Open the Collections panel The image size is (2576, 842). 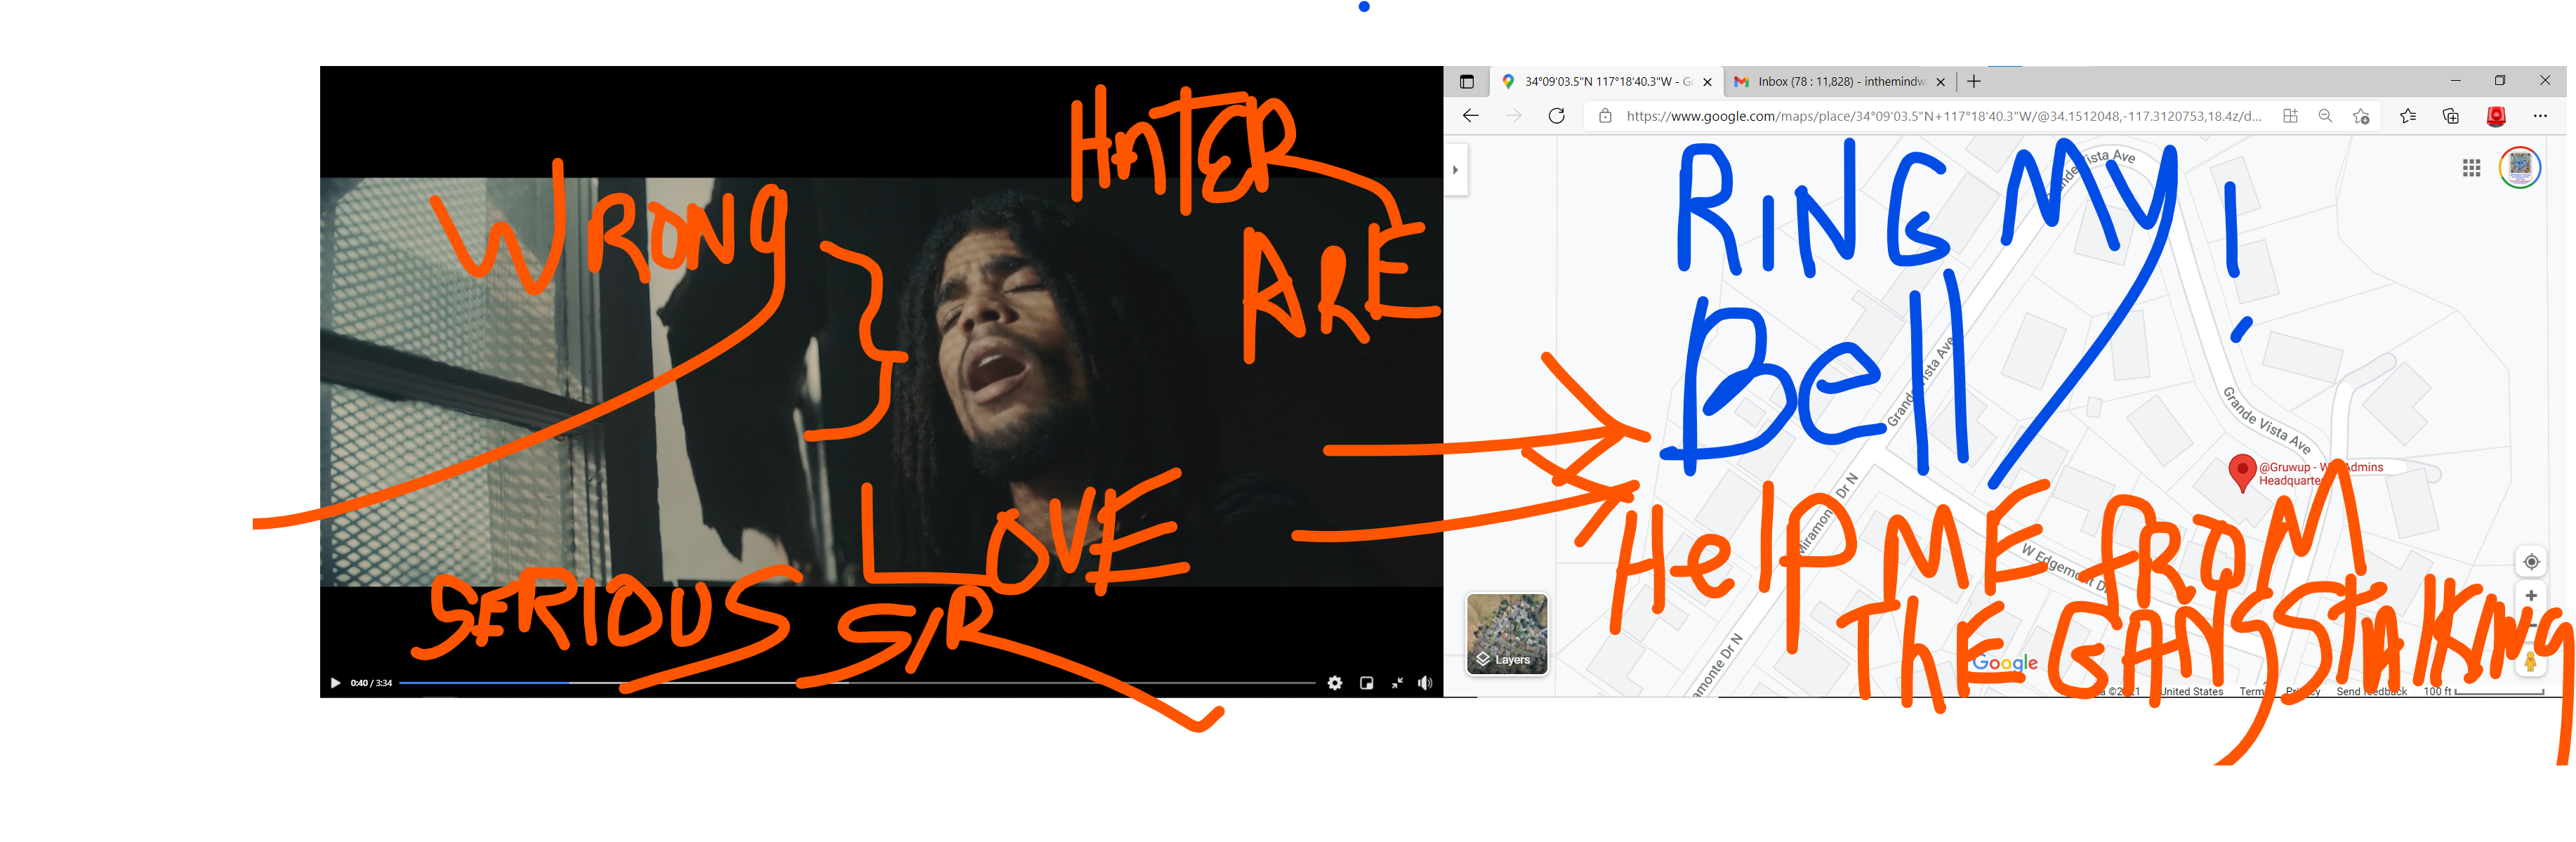click(2450, 116)
